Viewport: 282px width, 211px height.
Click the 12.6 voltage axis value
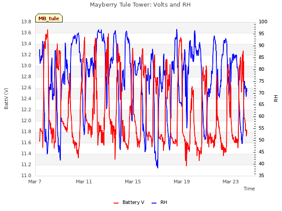point(26,88)
